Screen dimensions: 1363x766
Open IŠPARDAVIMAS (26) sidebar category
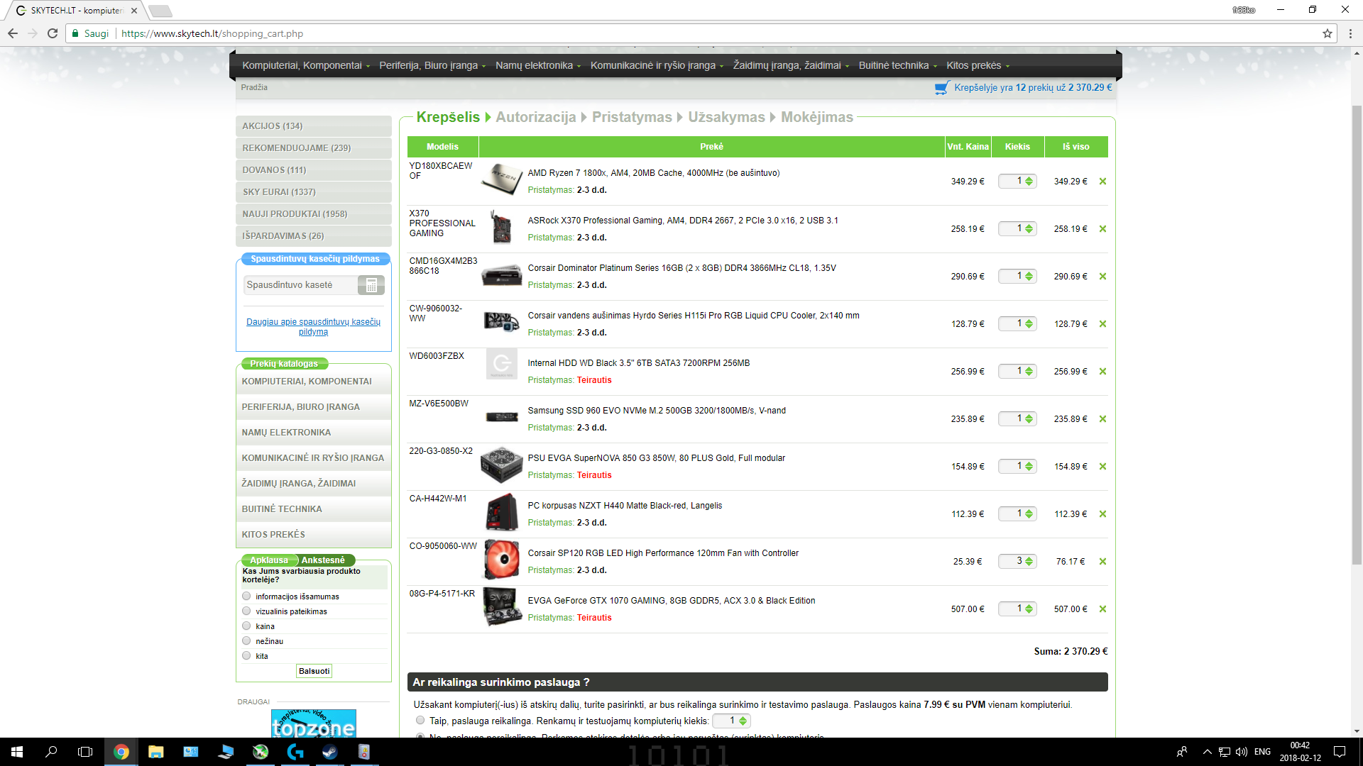(313, 236)
